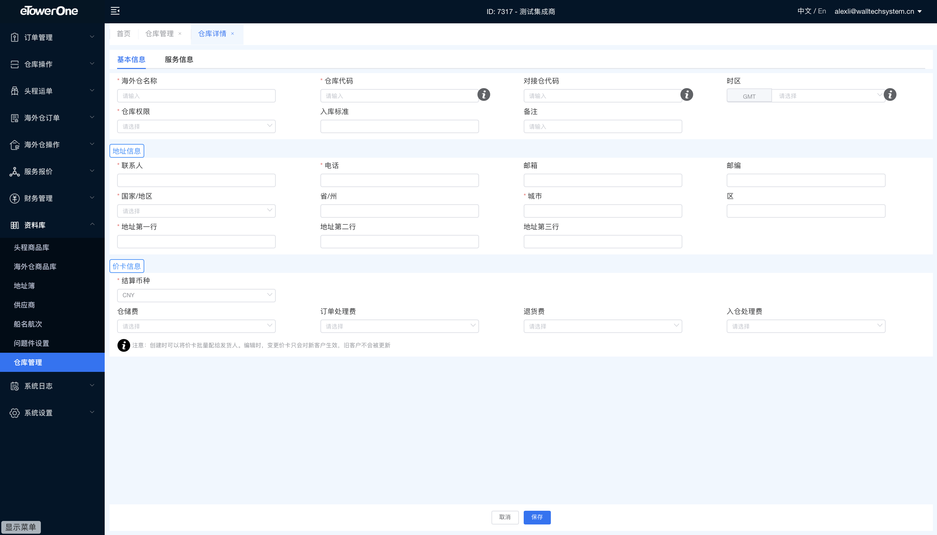
Task: Expand the 订单管理 menu chevron
Action: (x=92, y=37)
